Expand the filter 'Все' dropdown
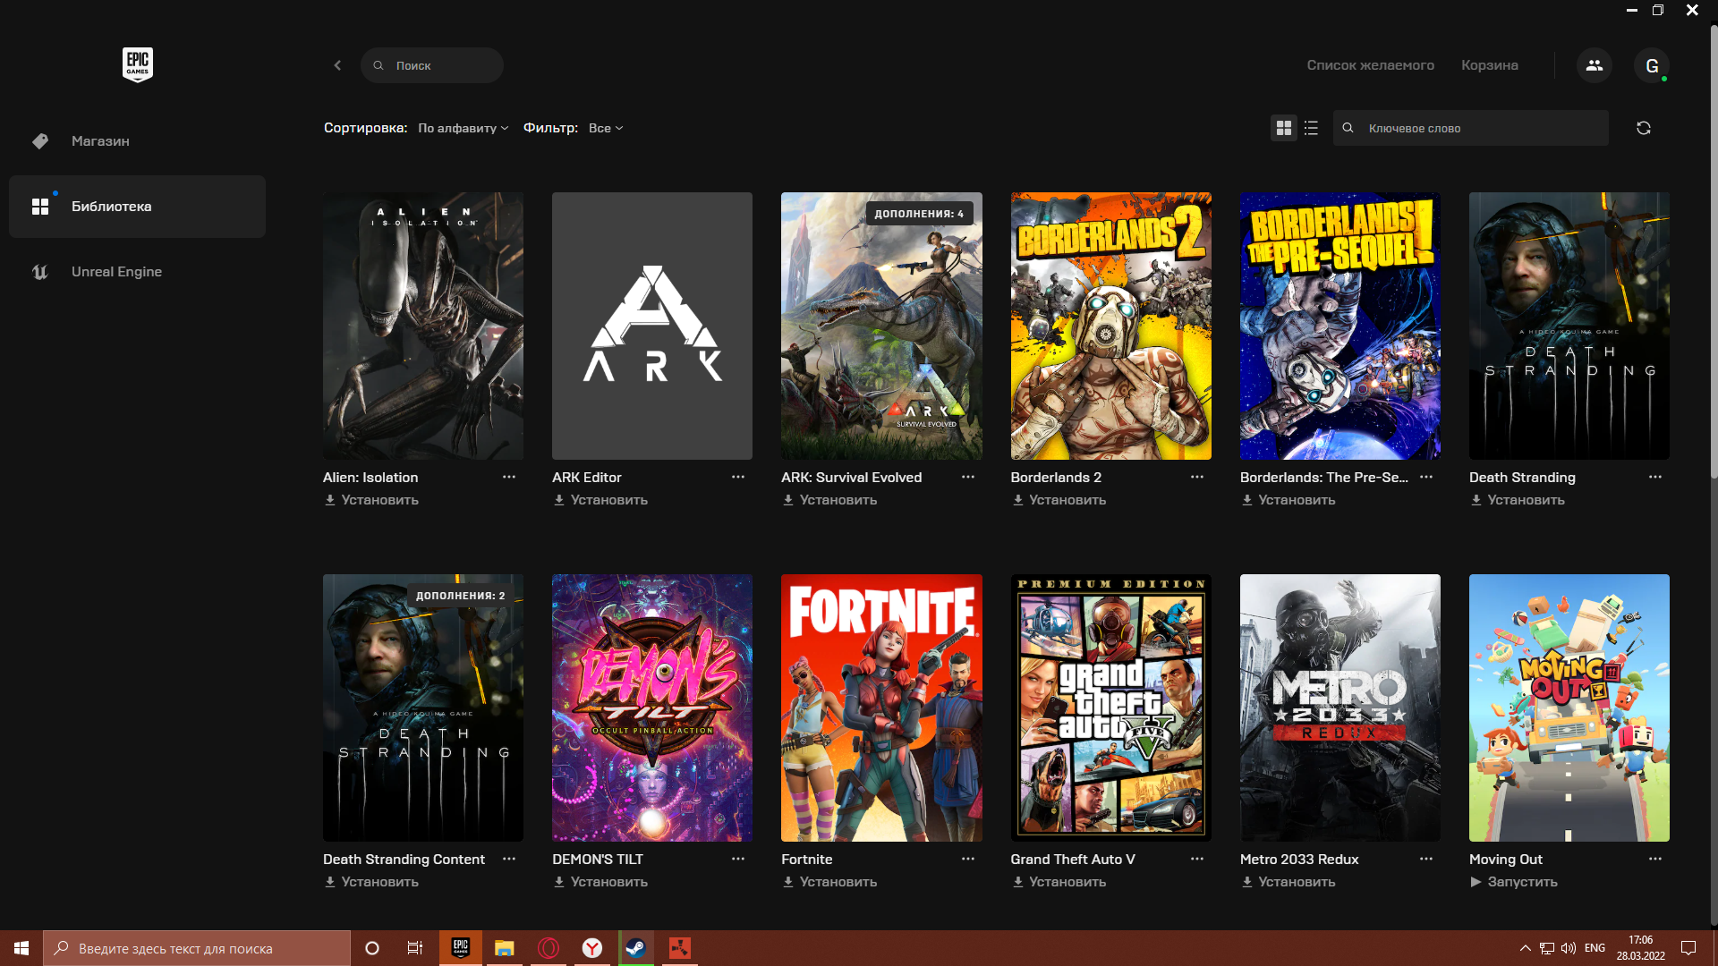Image resolution: width=1718 pixels, height=966 pixels. 606,128
